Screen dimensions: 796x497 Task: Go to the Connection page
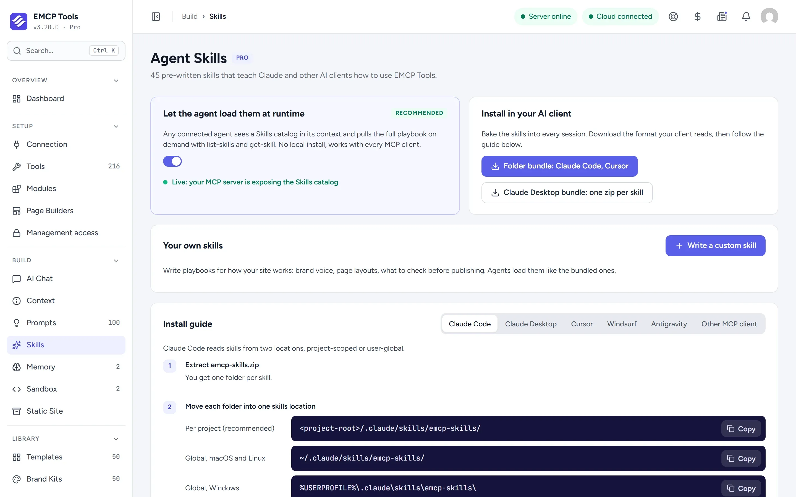click(x=66, y=144)
